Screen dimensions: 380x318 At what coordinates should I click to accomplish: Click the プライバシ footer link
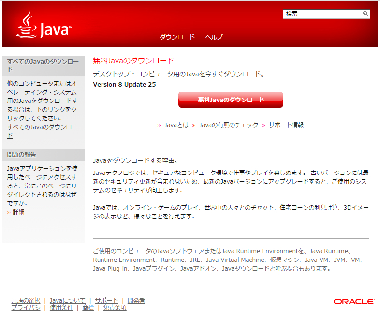click(x=26, y=308)
